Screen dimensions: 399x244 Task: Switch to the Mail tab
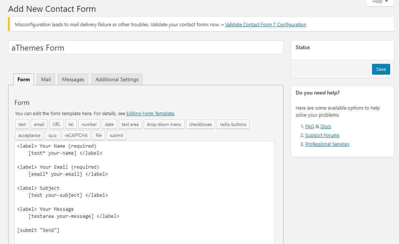click(x=46, y=79)
